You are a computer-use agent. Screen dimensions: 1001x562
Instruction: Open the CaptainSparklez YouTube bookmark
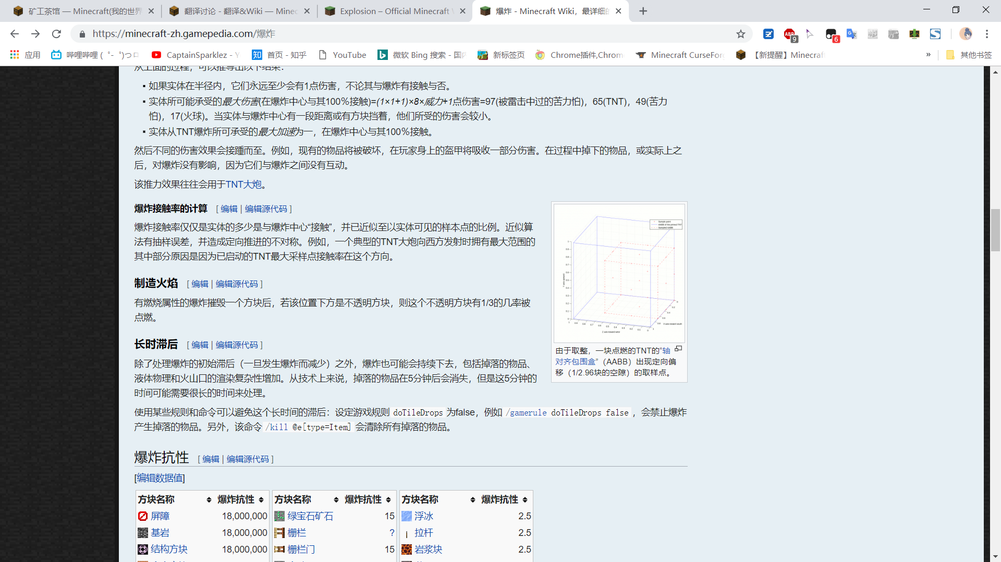point(196,55)
